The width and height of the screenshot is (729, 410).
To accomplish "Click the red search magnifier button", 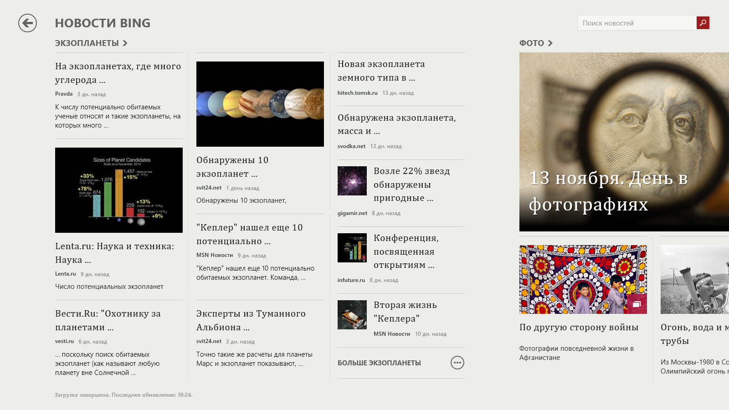I will (x=703, y=23).
